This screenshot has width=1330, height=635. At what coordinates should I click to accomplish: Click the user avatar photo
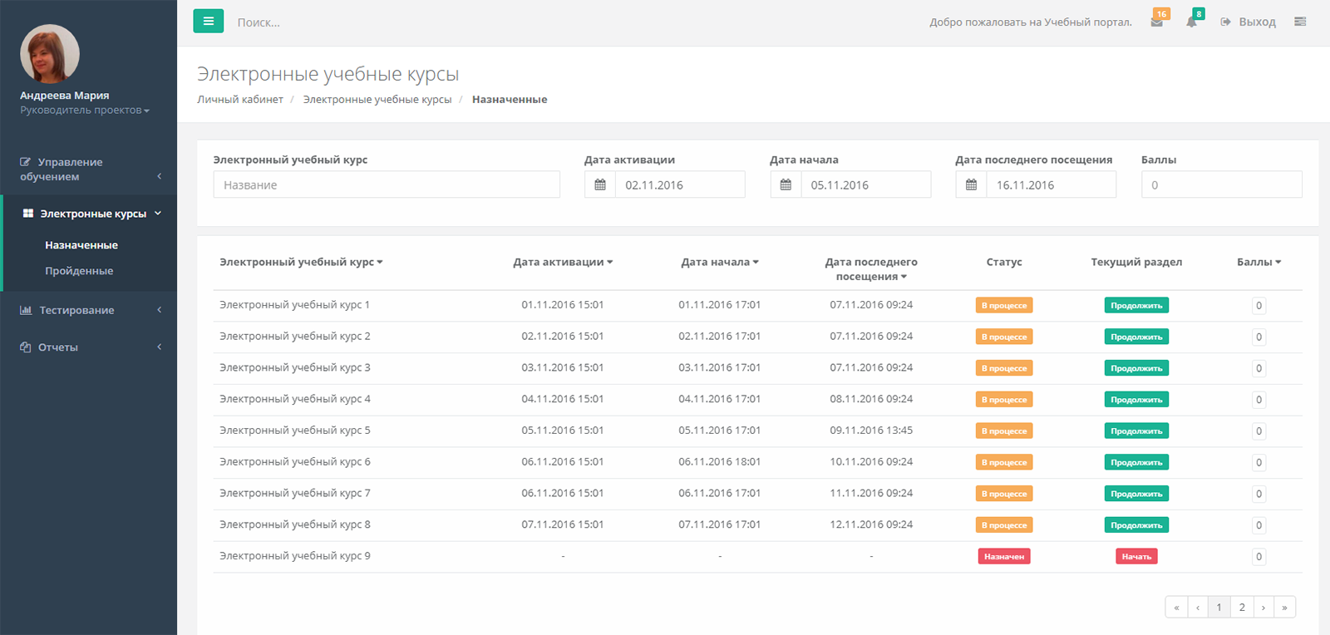50,53
